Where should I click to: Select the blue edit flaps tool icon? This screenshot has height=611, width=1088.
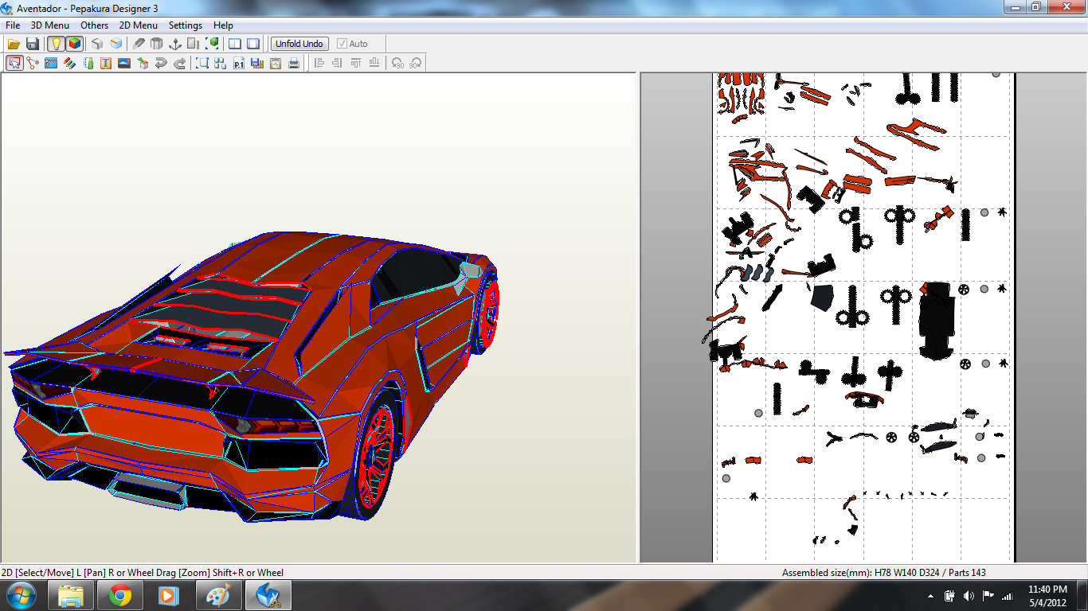tap(51, 63)
